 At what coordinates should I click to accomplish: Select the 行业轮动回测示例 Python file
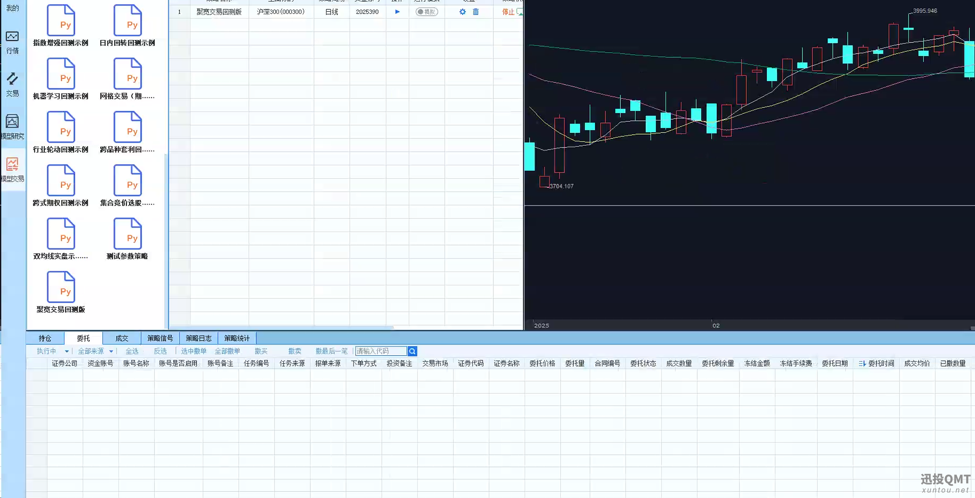[61, 132]
